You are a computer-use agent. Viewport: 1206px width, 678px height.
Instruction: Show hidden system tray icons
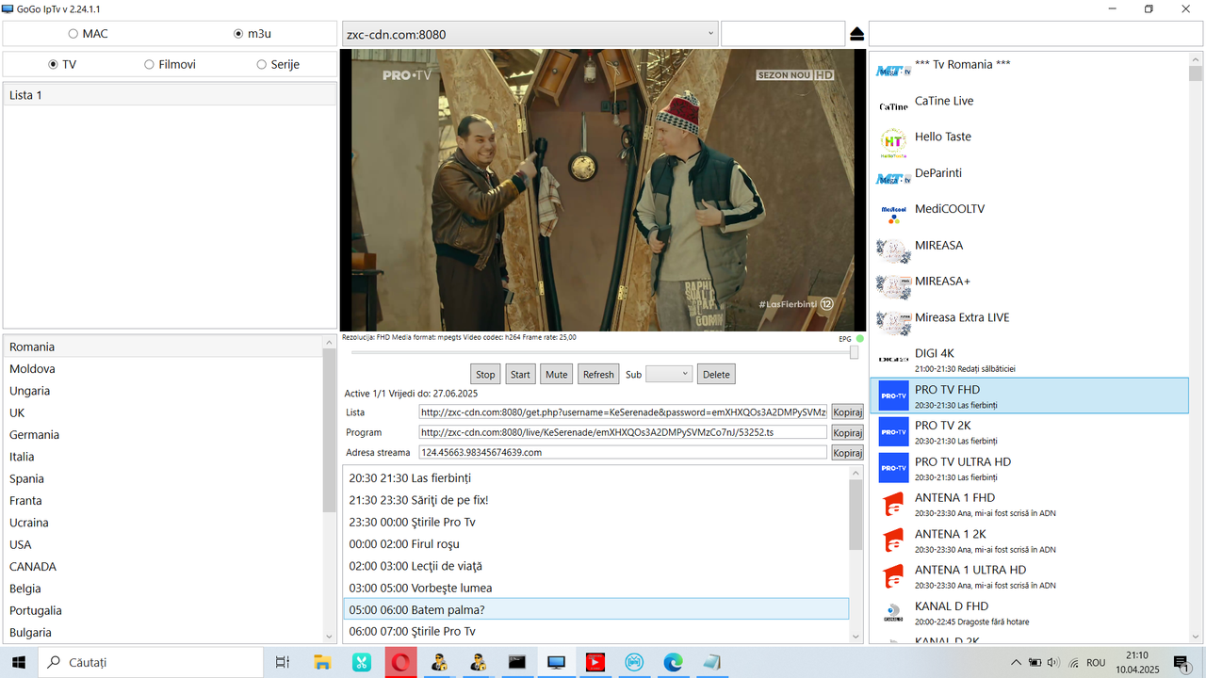pos(1016,663)
